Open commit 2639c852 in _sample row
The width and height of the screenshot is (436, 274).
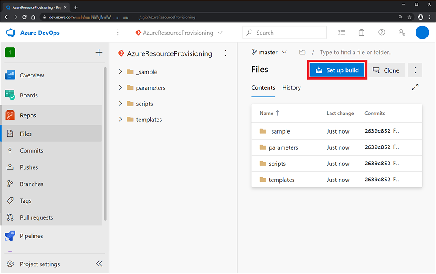[377, 131]
